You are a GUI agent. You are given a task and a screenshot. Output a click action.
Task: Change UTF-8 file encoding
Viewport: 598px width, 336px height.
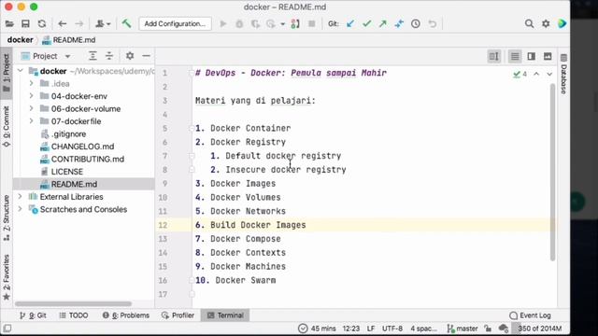[392, 329]
